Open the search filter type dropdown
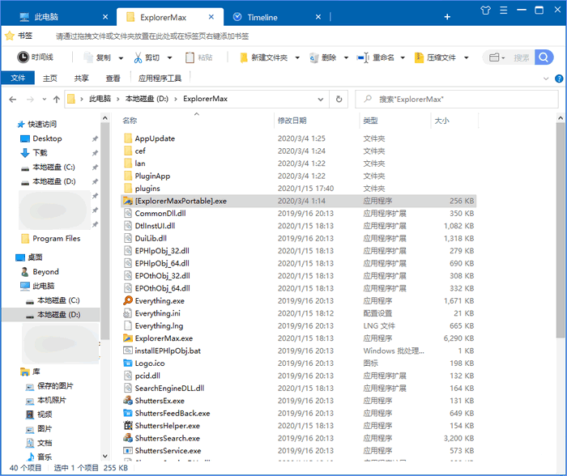This screenshot has width=567, height=476. tap(497, 57)
